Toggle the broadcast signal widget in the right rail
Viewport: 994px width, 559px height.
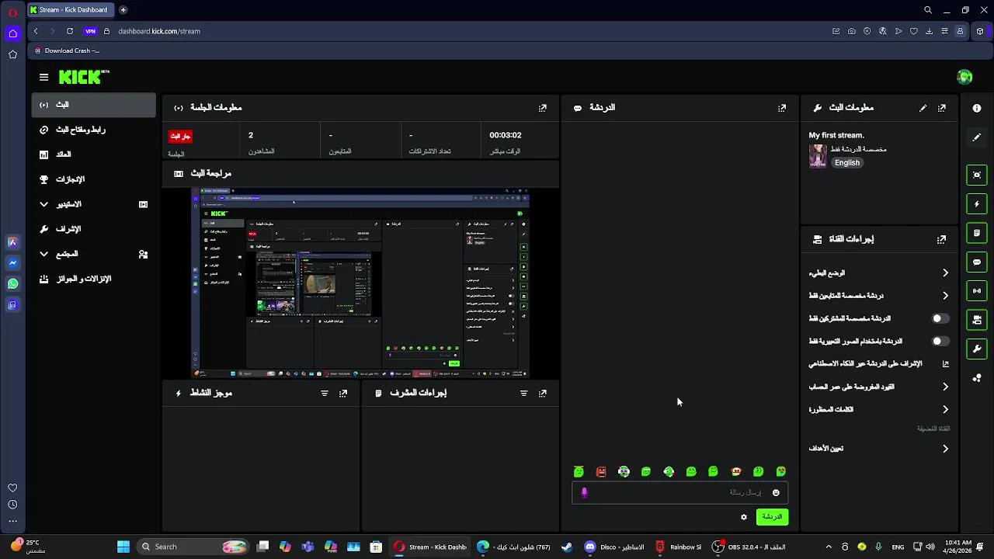tap(977, 290)
